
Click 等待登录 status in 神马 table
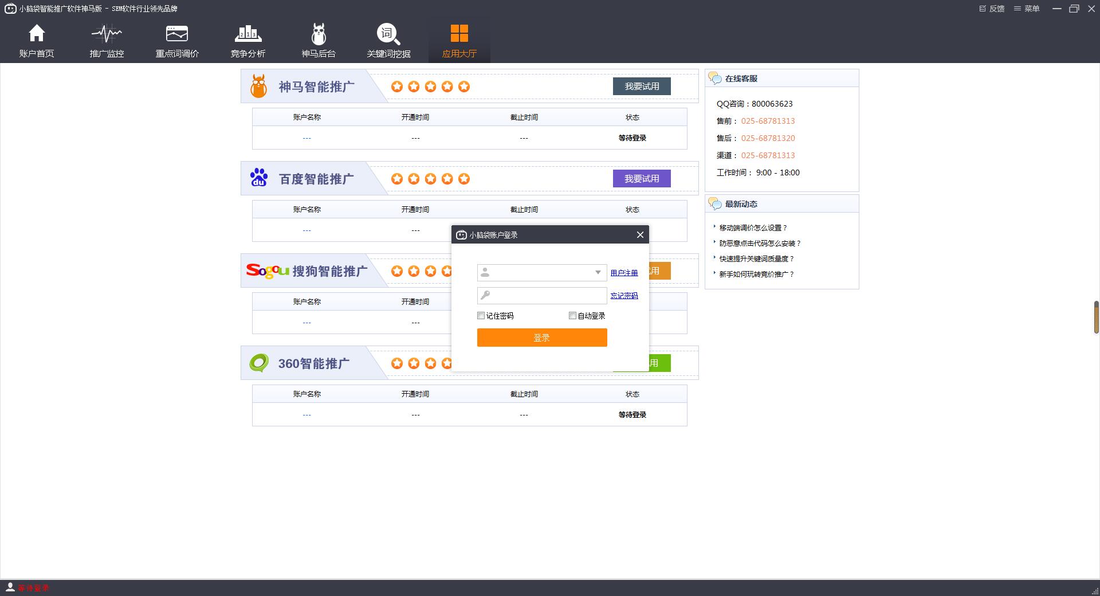coord(632,138)
